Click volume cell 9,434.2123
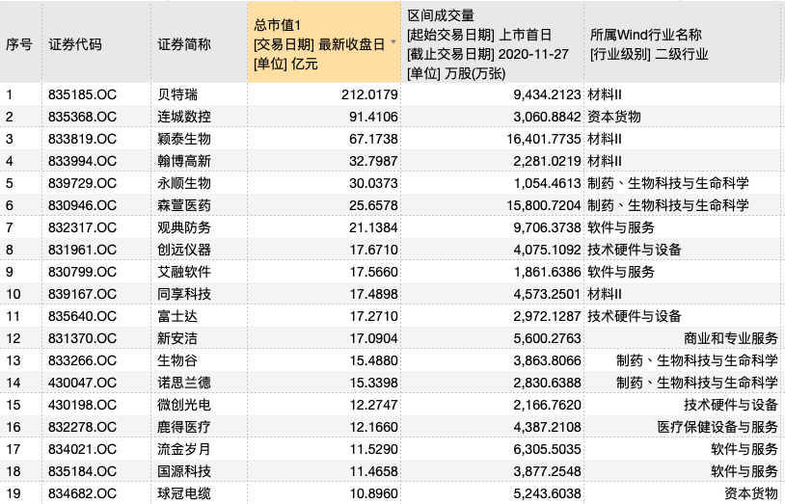This screenshot has height=504, width=785. tap(547, 94)
